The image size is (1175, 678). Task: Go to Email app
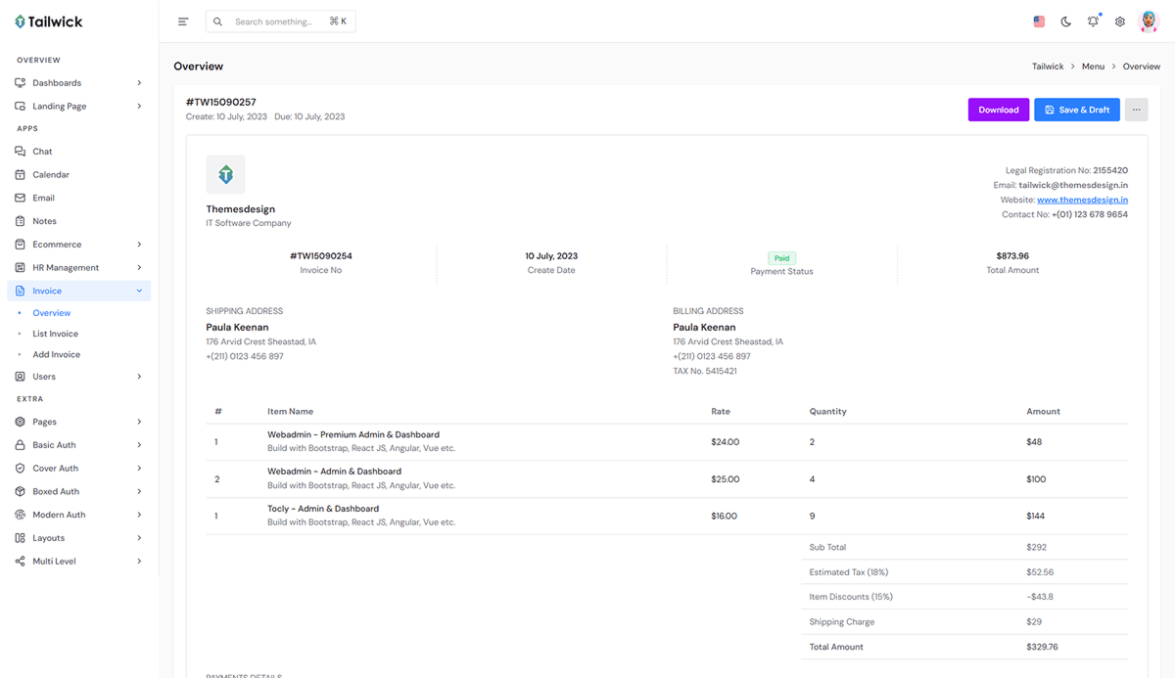pyautogui.click(x=43, y=198)
